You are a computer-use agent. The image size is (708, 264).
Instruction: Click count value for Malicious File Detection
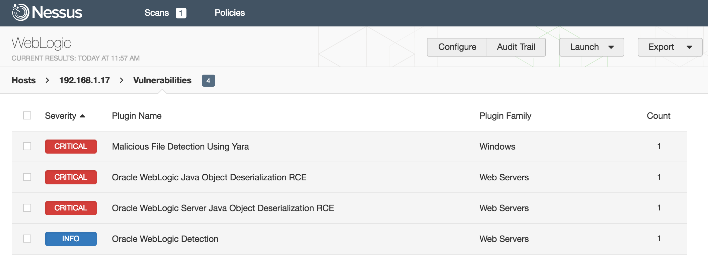pos(659,146)
